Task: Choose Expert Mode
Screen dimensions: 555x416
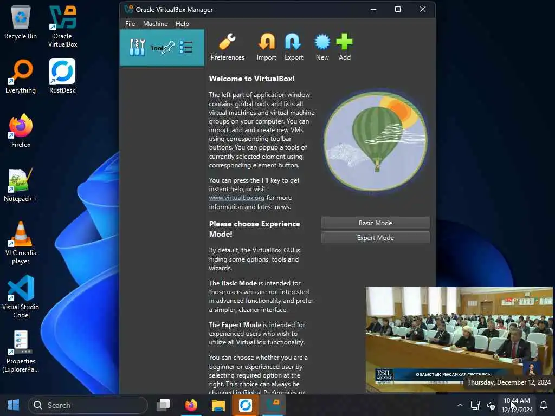Action: [375, 238]
